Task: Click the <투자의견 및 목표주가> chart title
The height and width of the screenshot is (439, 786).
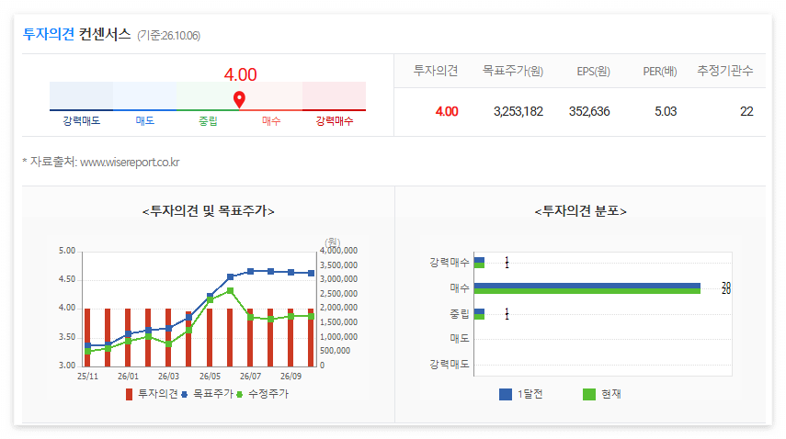Action: point(209,211)
